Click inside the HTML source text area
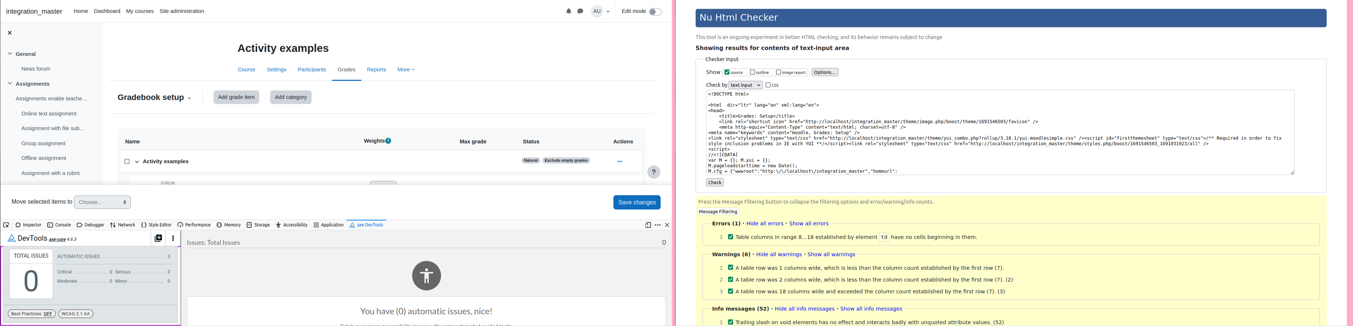Screen dimensions: 1353x326 1000,132
